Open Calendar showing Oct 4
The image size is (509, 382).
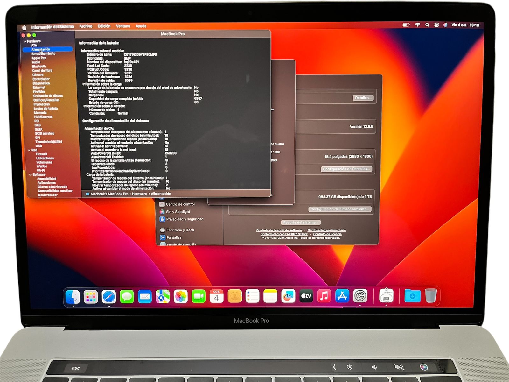(216, 296)
